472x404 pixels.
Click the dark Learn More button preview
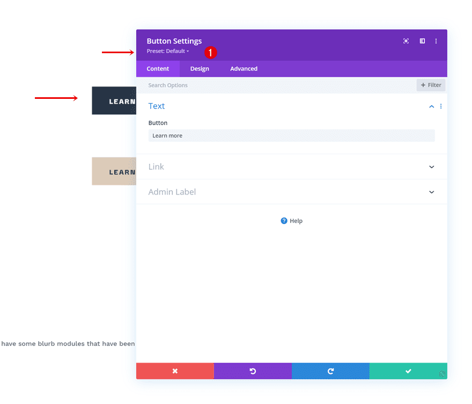[x=114, y=100]
